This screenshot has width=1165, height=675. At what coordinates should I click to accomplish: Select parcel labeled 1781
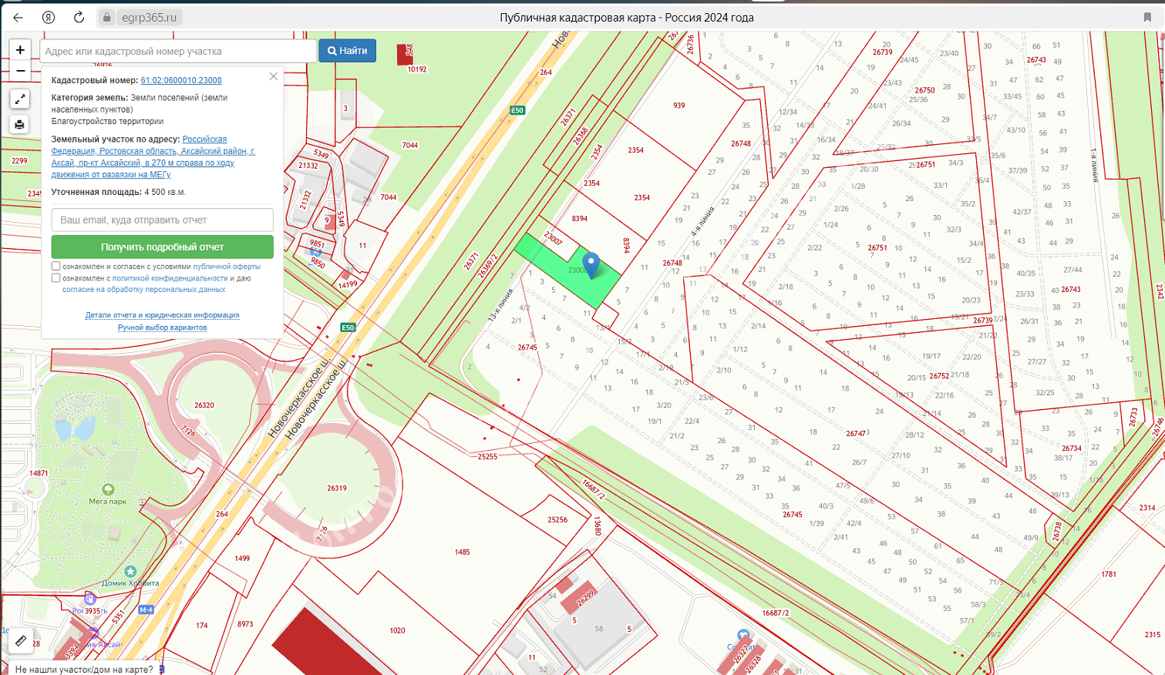click(1109, 575)
